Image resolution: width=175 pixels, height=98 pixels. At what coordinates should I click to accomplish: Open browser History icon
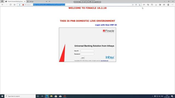click(152, 5)
